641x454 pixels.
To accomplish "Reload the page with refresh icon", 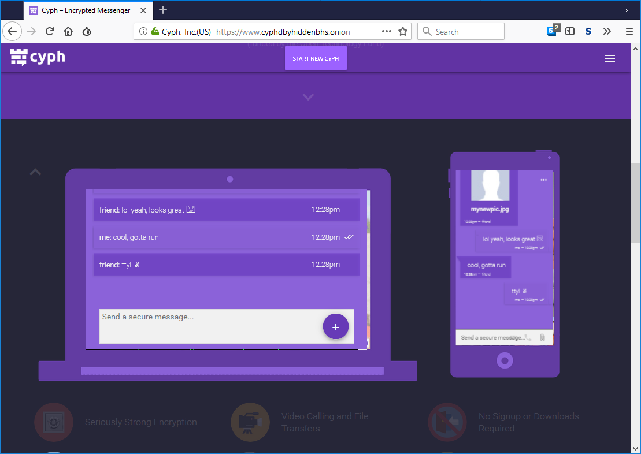I will (50, 31).
